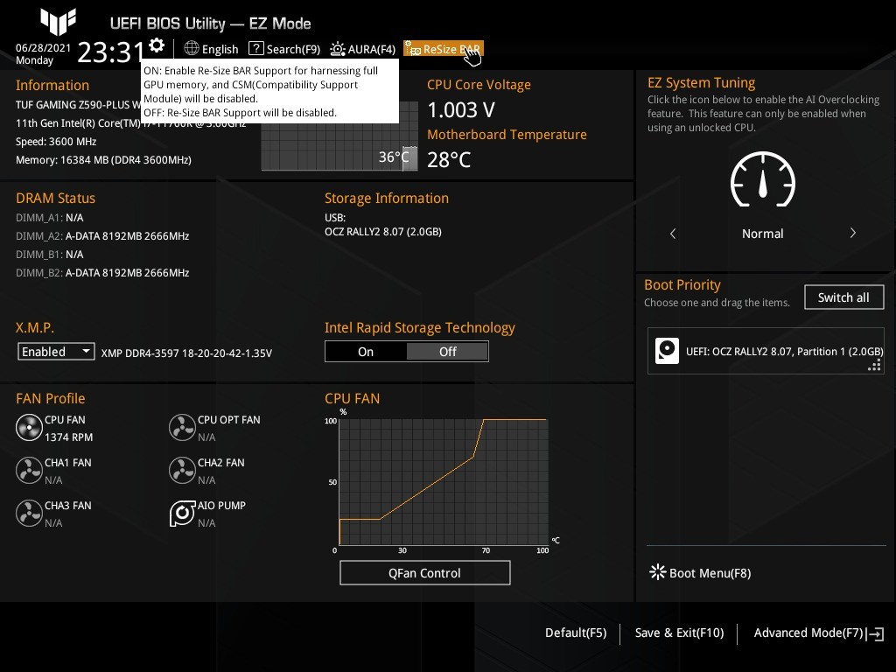Click the CHA1 FAN icon

pyautogui.click(x=29, y=470)
